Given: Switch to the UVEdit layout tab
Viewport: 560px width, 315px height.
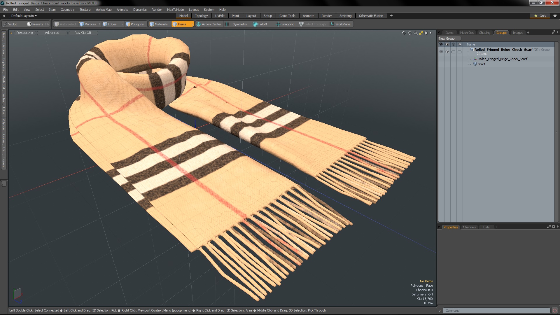Looking at the screenshot, I should click(220, 16).
